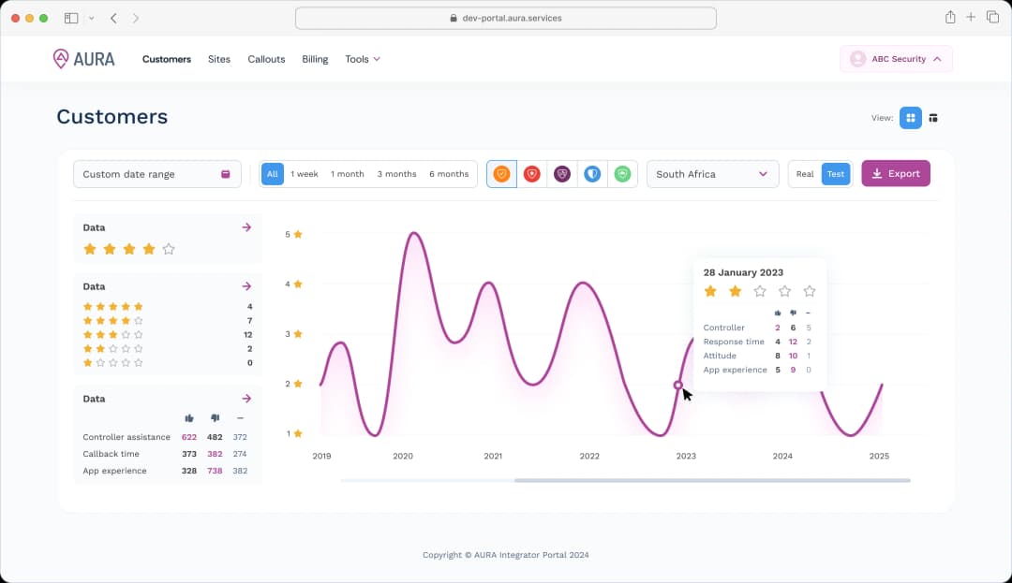Select the 3 months time range
The height and width of the screenshot is (583, 1012).
(396, 173)
